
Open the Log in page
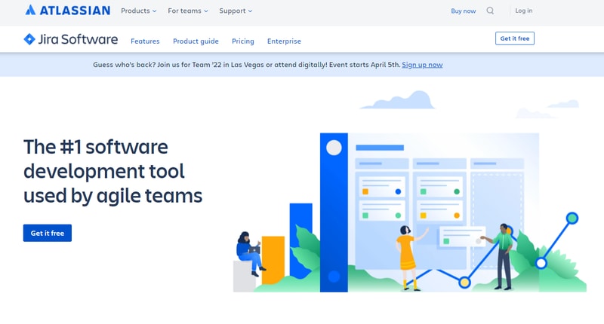click(x=524, y=11)
